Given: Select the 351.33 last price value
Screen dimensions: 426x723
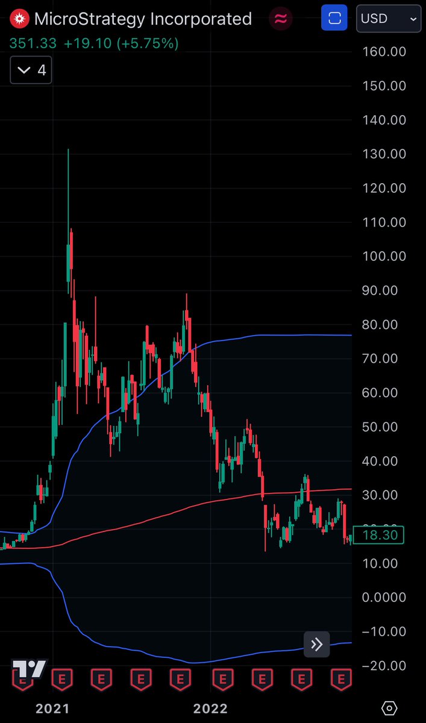Looking at the screenshot, I should click(33, 44).
